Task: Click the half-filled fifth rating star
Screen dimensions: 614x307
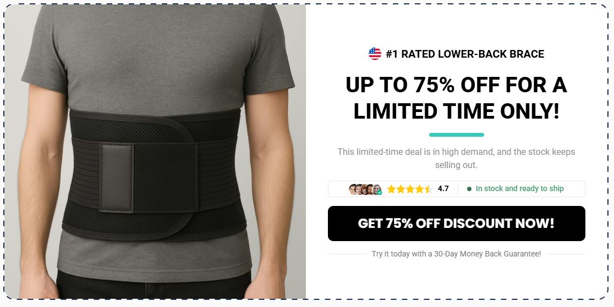Action: point(429,189)
